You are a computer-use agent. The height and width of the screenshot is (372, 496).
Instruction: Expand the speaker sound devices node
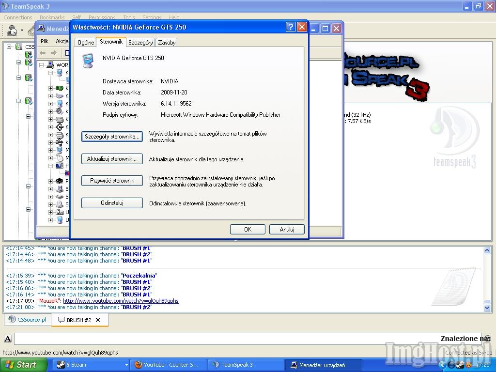pos(50,111)
